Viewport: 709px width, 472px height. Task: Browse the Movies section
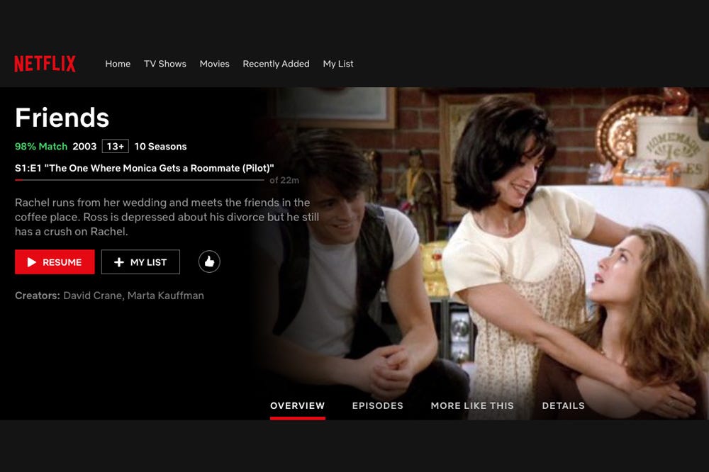214,64
